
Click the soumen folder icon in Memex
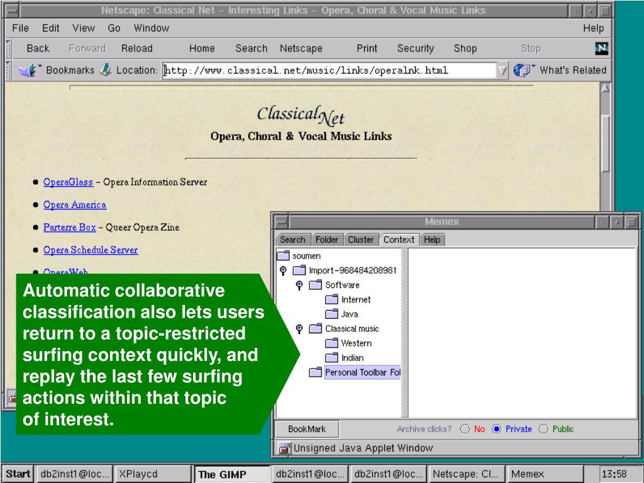[x=284, y=255]
